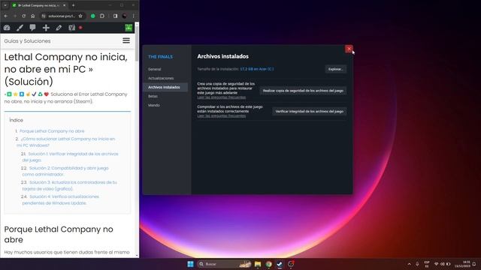Open the taskbar clock and date
Screen dimensions: 481x270
[x=463, y=264]
